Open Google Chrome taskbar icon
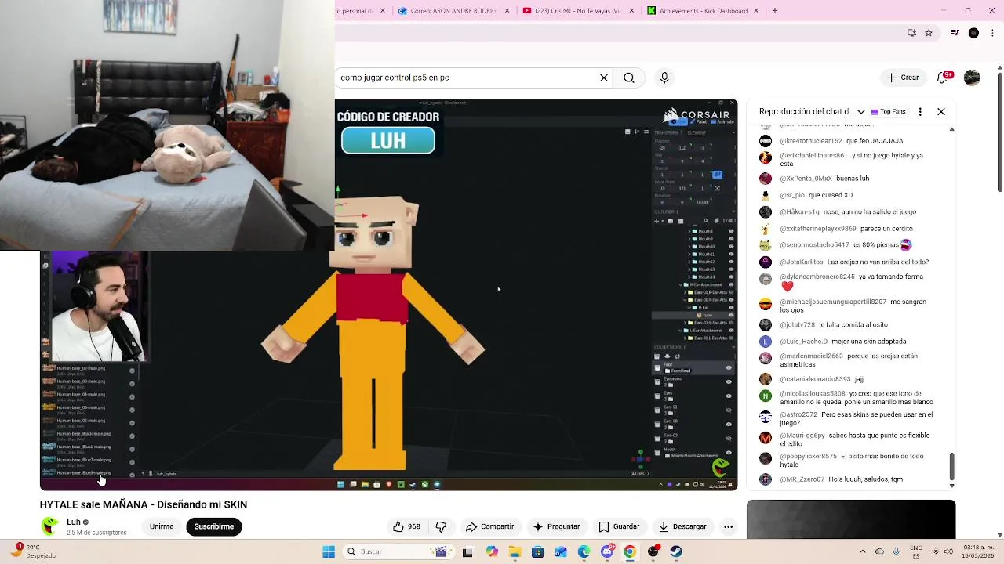 (x=630, y=551)
